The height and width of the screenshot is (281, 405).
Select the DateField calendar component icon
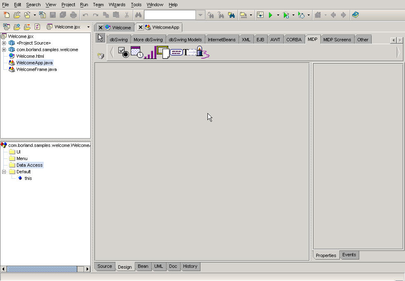click(137, 52)
